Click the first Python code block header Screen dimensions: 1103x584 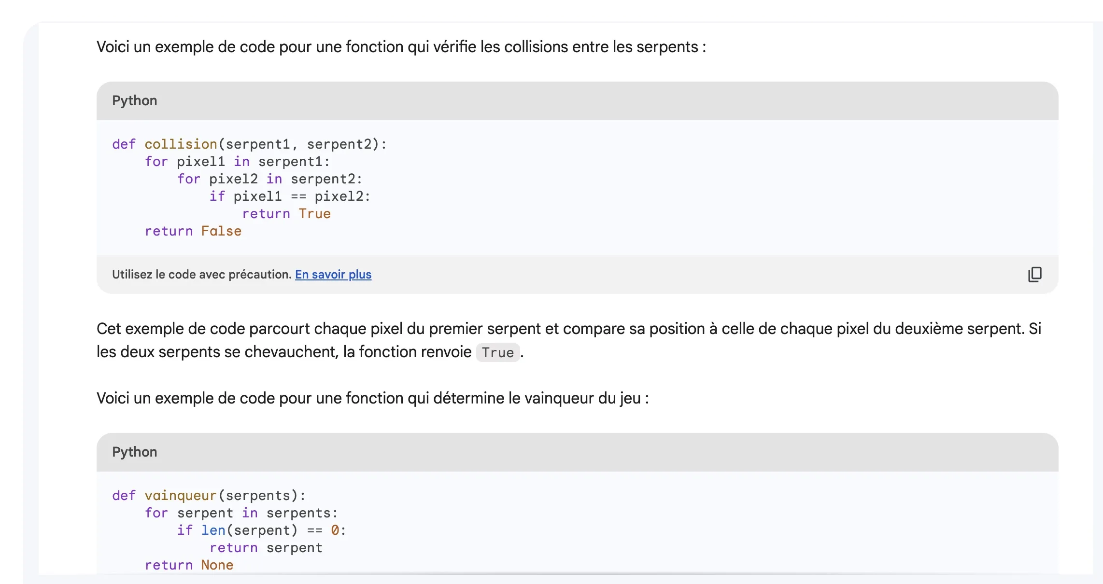click(134, 100)
